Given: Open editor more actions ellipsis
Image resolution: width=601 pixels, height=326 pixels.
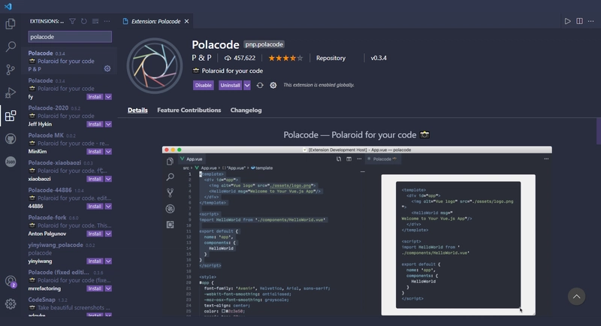Looking at the screenshot, I should 591,22.
